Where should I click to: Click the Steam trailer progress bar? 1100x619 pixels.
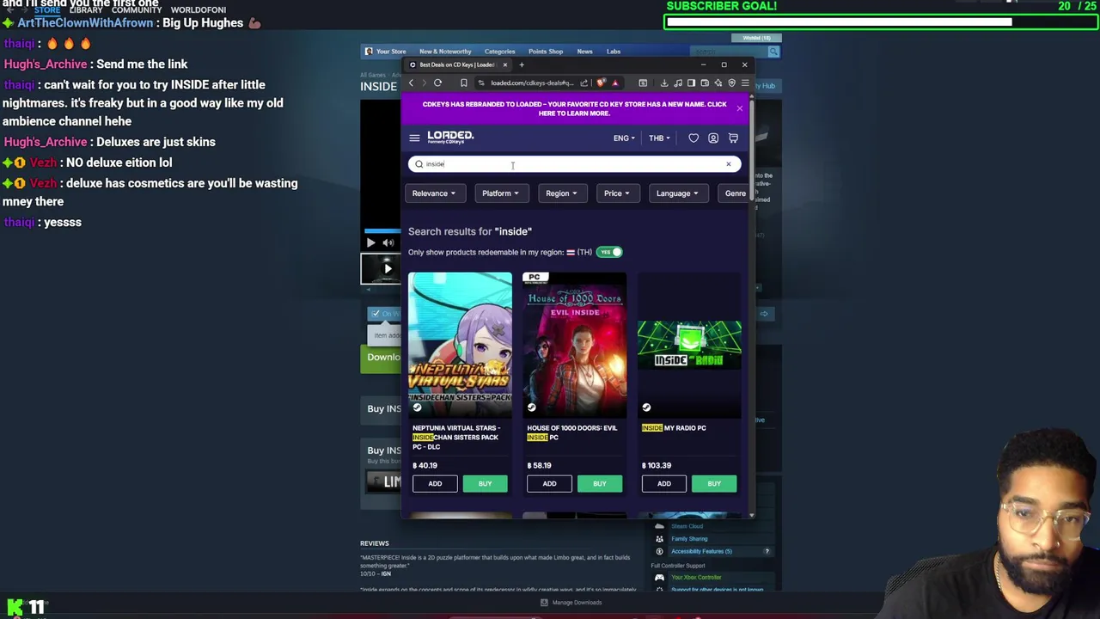(382, 230)
